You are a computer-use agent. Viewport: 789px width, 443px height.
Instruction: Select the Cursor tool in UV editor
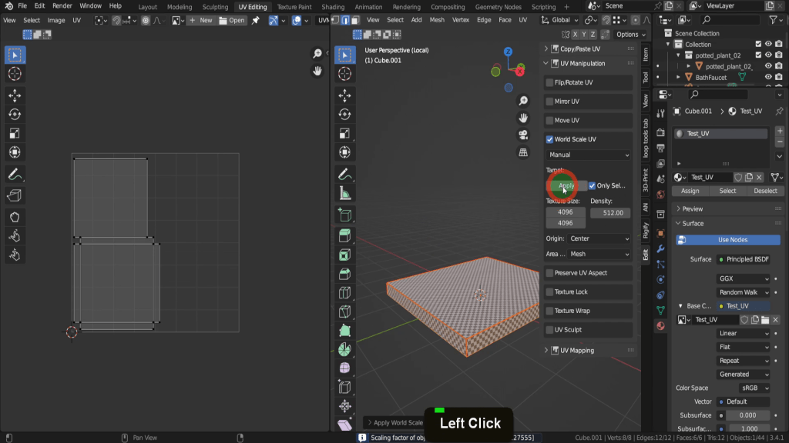(15, 74)
